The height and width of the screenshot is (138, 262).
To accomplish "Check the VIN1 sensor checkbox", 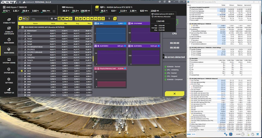I will click(x=22, y=66).
